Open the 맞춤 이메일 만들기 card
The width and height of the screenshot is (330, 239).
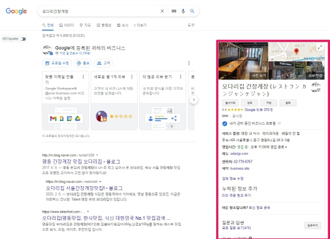[x=65, y=101]
